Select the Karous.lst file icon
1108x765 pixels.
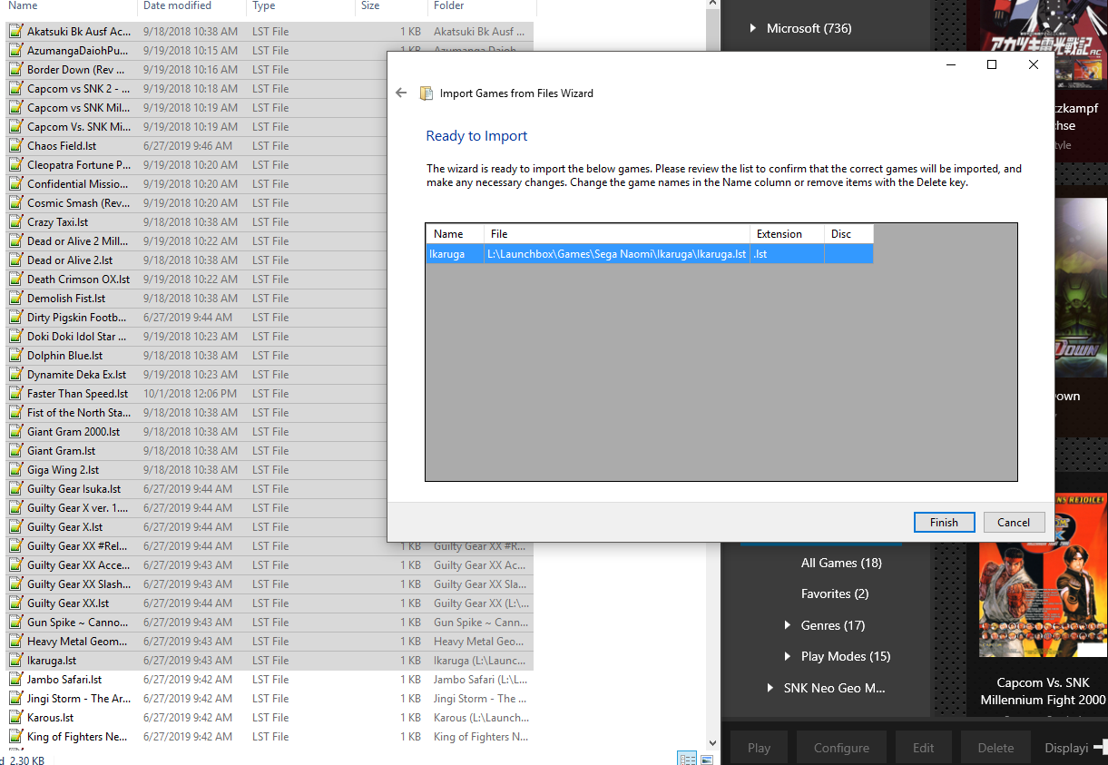click(x=15, y=717)
